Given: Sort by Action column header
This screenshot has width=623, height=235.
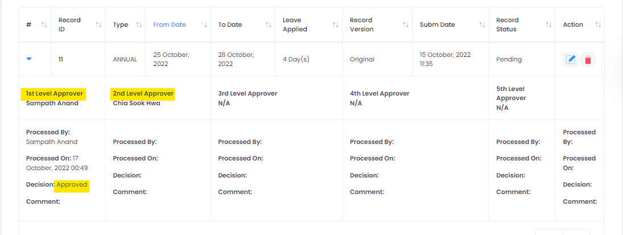Looking at the screenshot, I should (x=597, y=24).
